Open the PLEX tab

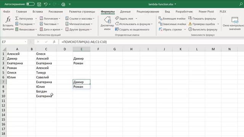(223, 12)
